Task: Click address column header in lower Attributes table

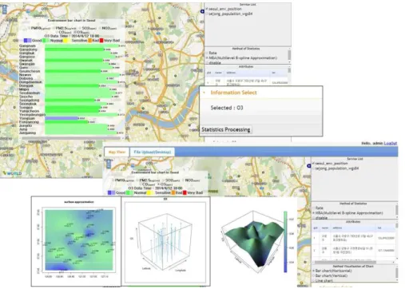Action: [353, 228]
